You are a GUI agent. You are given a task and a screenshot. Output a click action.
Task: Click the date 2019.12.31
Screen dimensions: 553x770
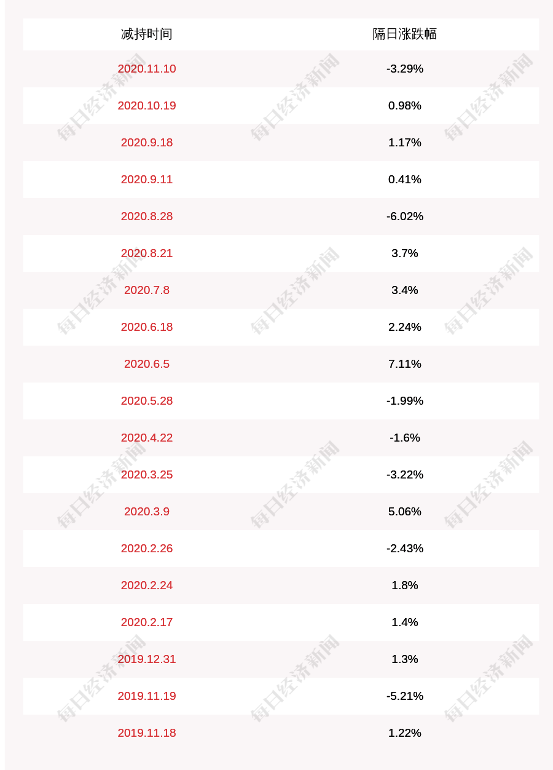click(146, 659)
